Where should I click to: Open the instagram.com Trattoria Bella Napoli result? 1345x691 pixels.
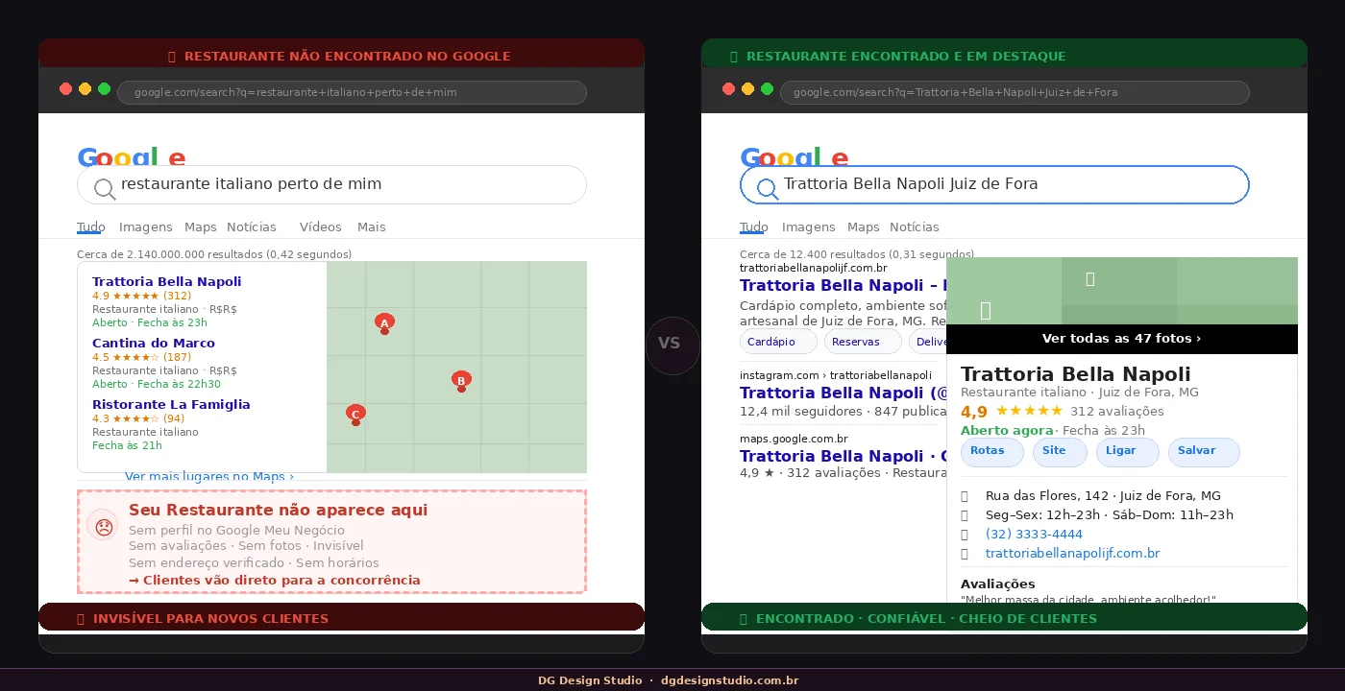coord(843,393)
